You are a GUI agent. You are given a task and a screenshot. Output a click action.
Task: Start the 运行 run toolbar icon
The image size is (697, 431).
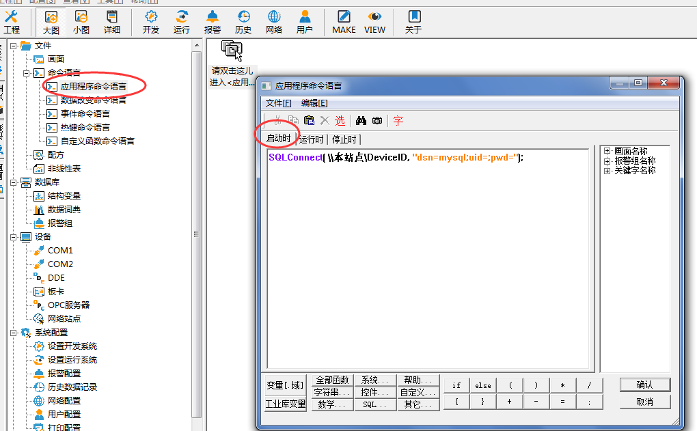[x=181, y=23]
